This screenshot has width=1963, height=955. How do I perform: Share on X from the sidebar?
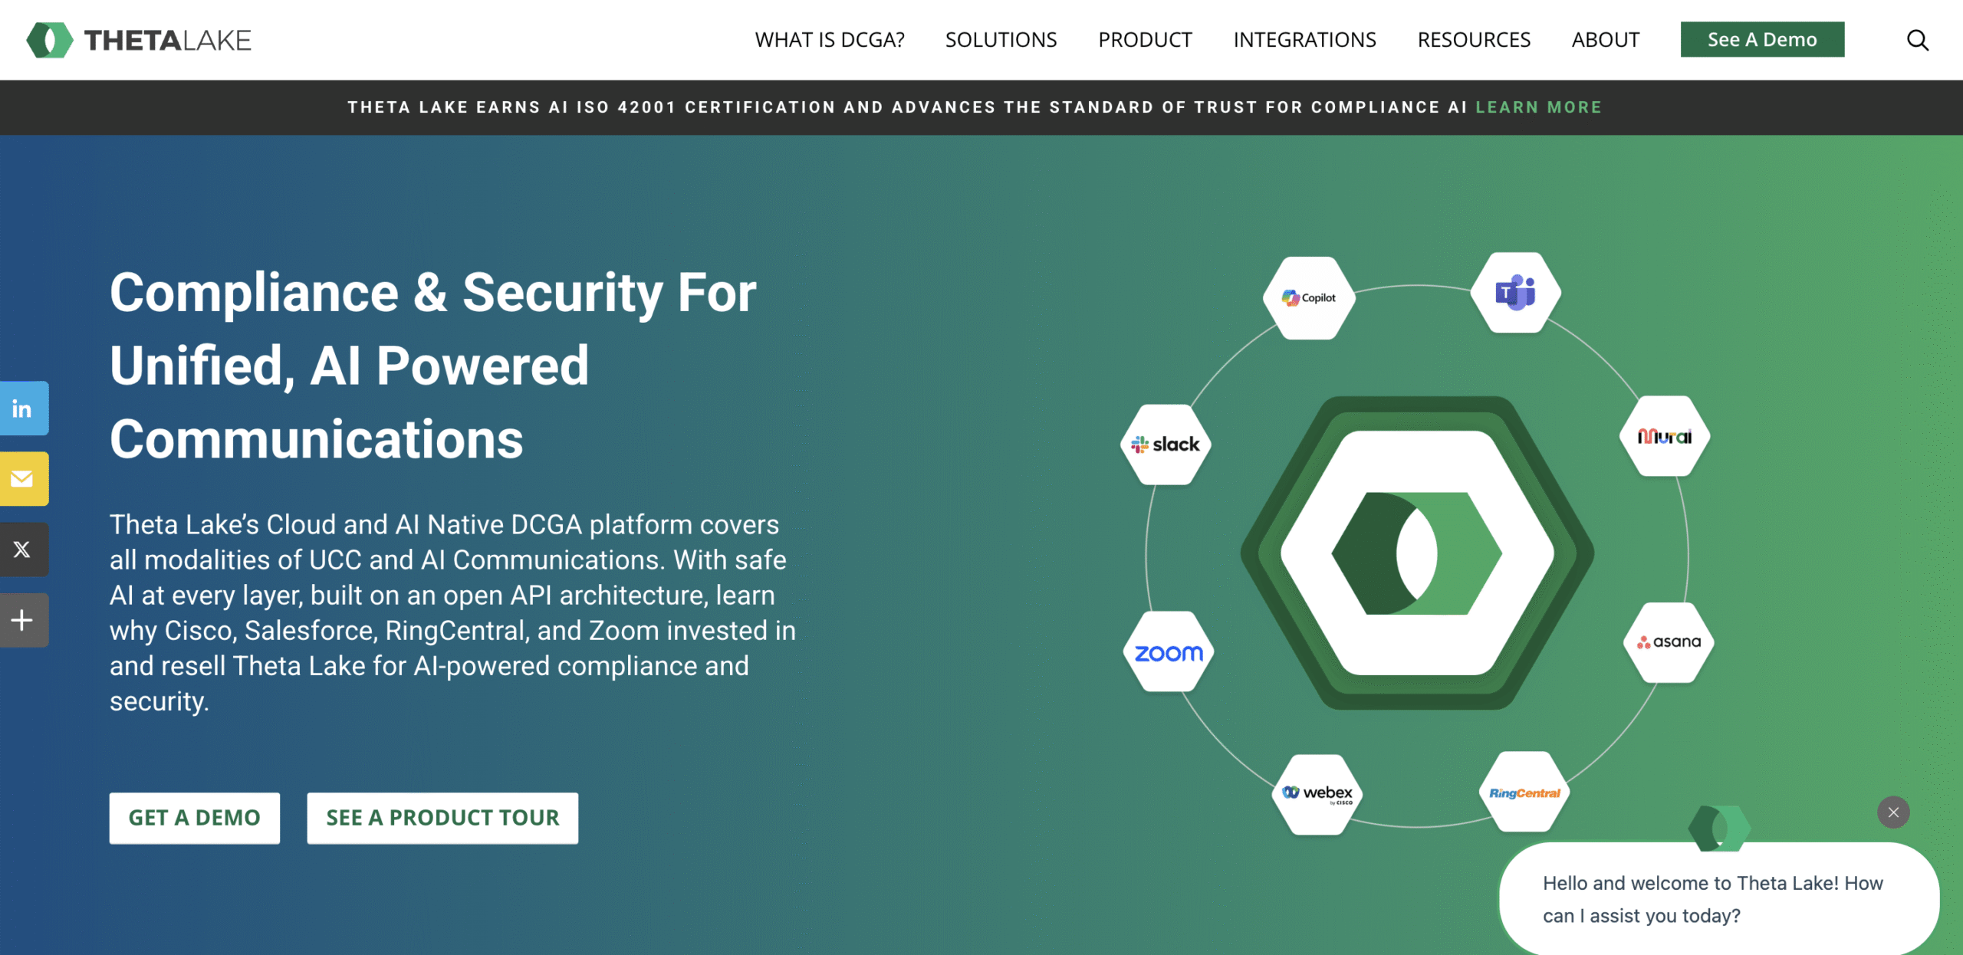pos(23,550)
